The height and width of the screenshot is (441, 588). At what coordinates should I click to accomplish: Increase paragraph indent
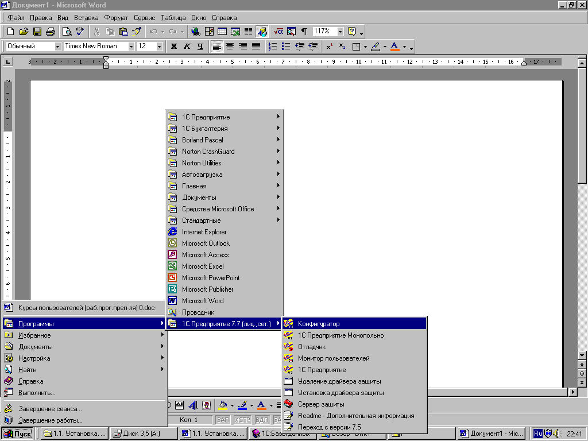point(313,47)
